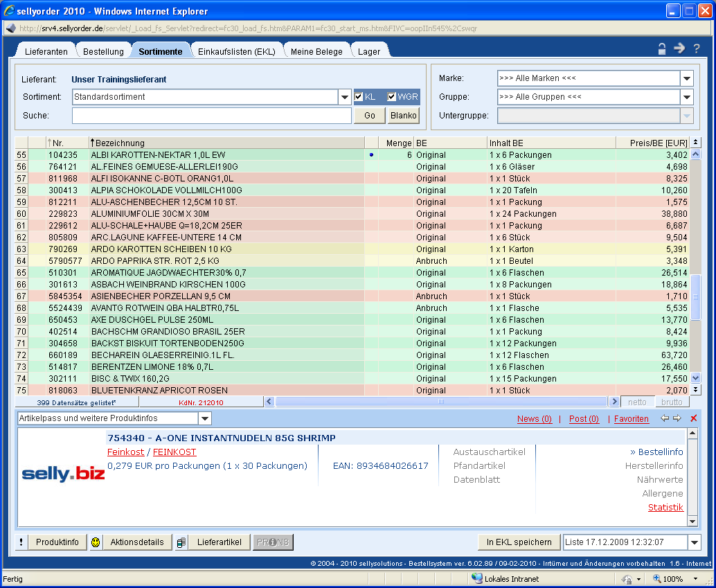
Task: Go to previous article with left arrow icon
Action: 665,418
